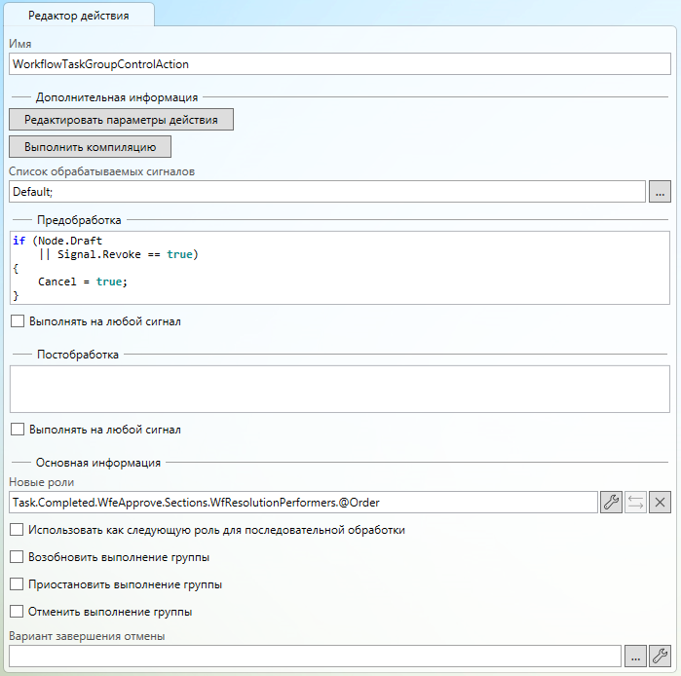Enable 'Использовать как следующую роль' checkbox
Image resolution: width=681 pixels, height=676 pixels.
[17, 530]
